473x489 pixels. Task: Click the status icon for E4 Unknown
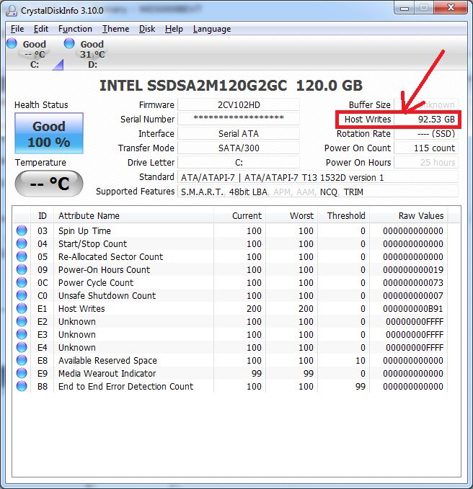coord(22,347)
